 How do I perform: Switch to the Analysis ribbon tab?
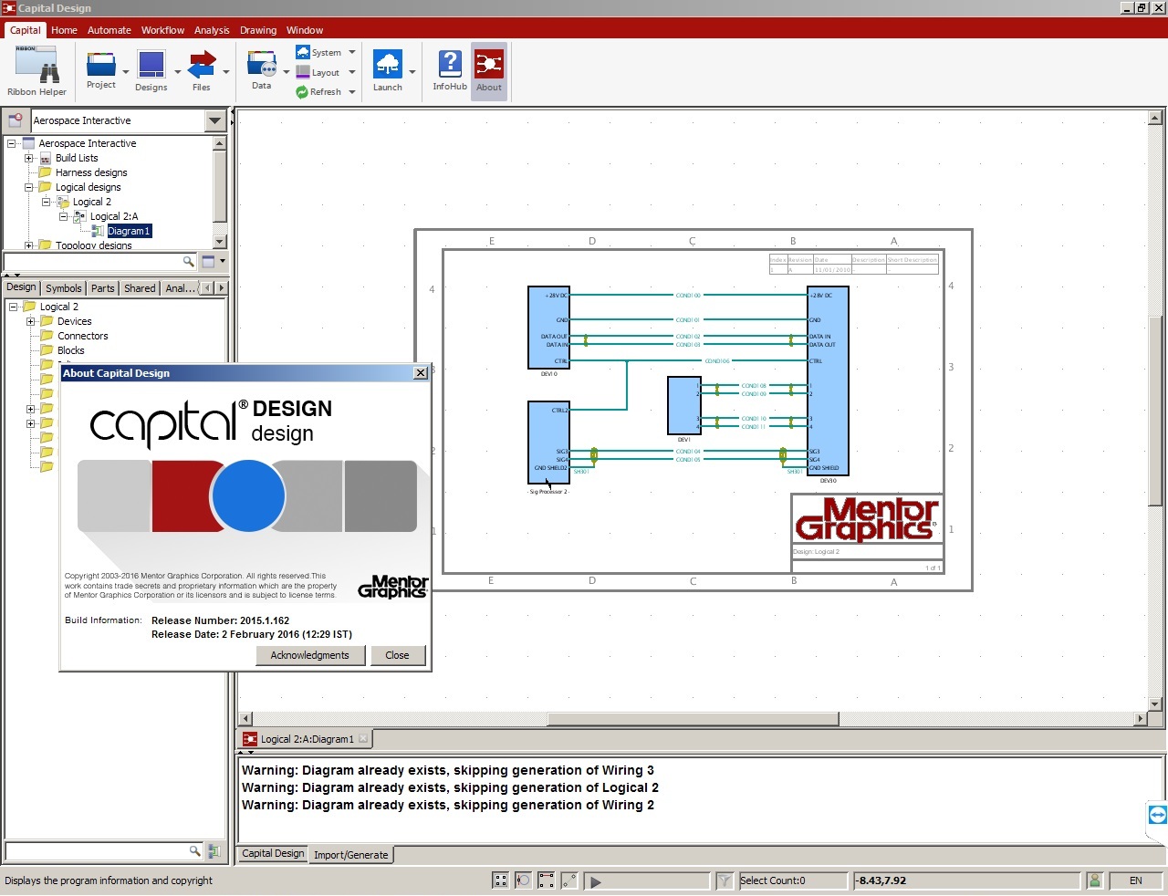[212, 30]
